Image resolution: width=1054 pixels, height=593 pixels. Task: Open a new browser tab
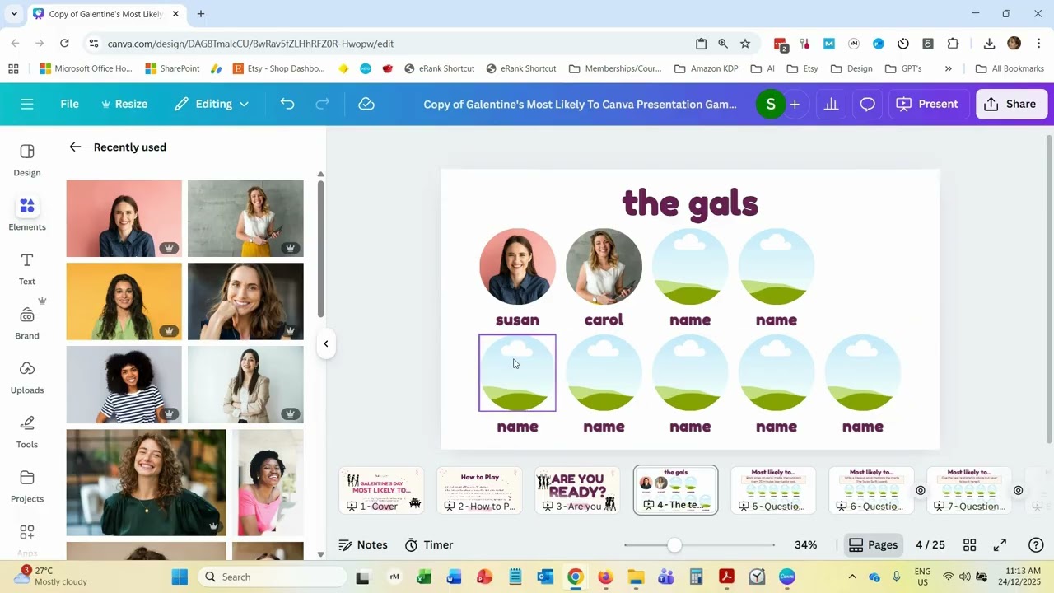tap(201, 14)
